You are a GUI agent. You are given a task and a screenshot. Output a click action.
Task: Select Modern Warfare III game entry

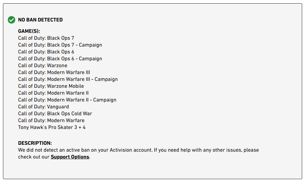point(54,73)
